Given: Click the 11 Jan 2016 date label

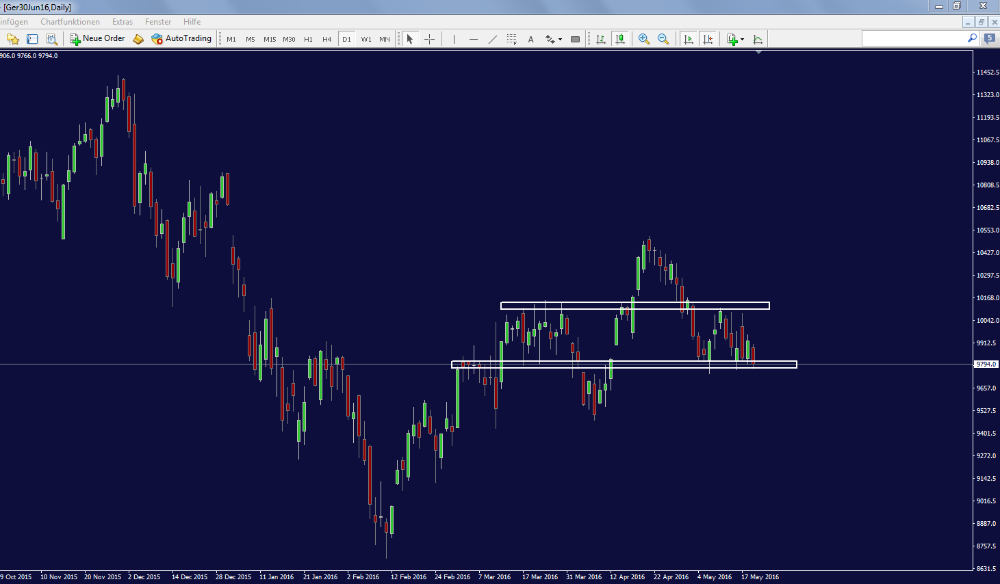Looking at the screenshot, I should pyautogui.click(x=277, y=577).
